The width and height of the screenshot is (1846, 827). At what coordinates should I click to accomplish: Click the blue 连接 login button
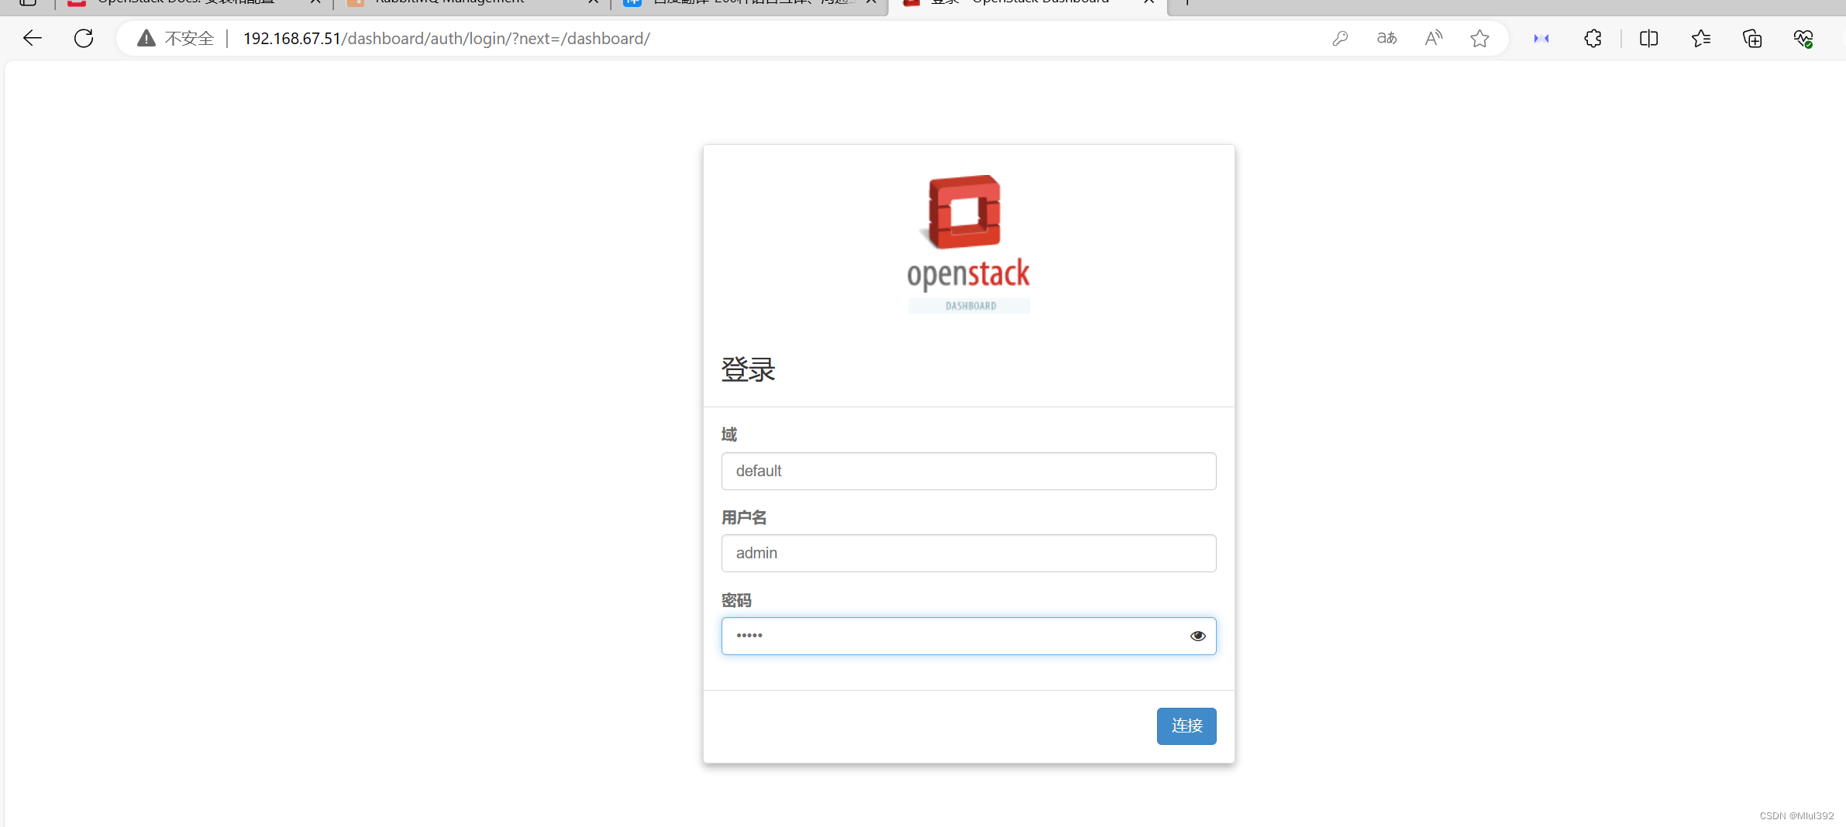click(1186, 726)
